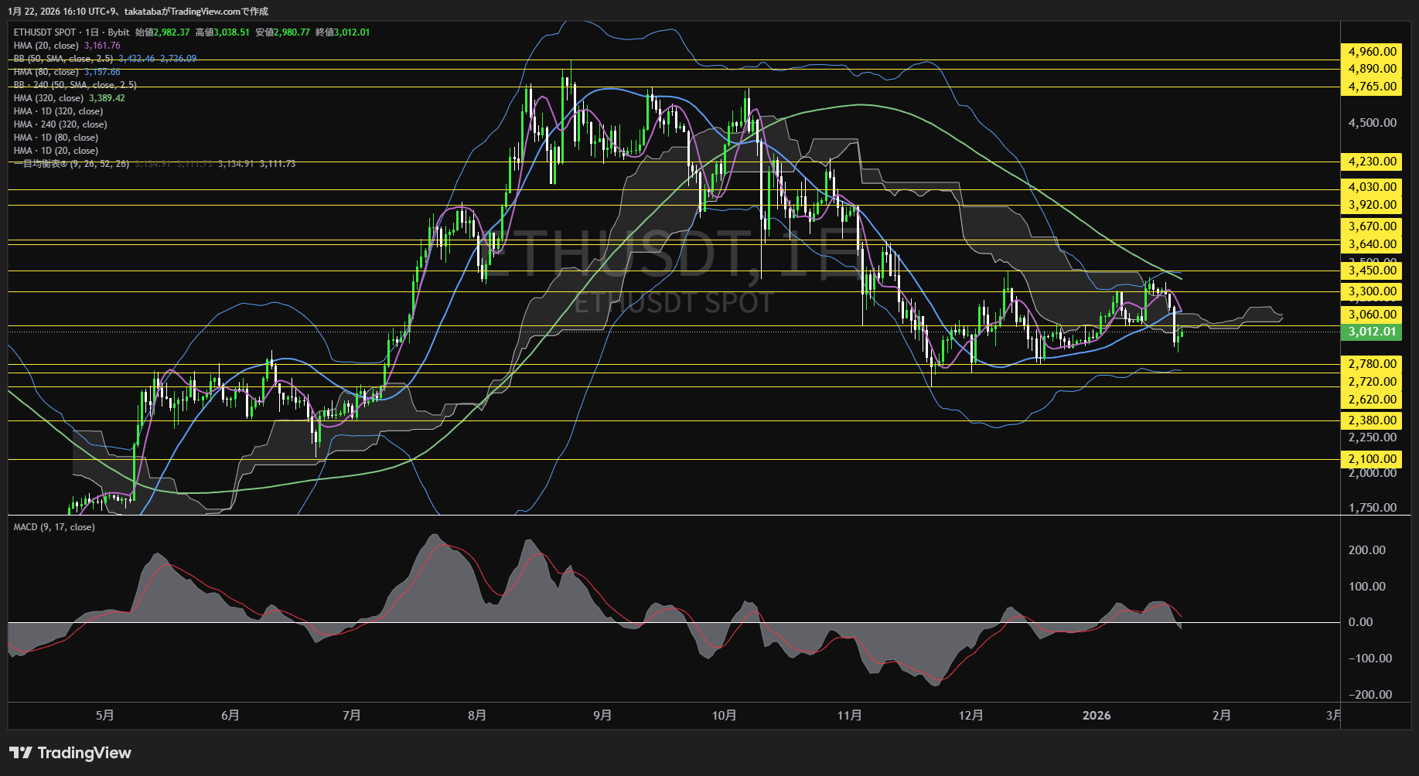Screen dimensions: 1419x776
Task: Click the ETHUSDT SPOT symbol title in legend
Action: click(x=45, y=32)
